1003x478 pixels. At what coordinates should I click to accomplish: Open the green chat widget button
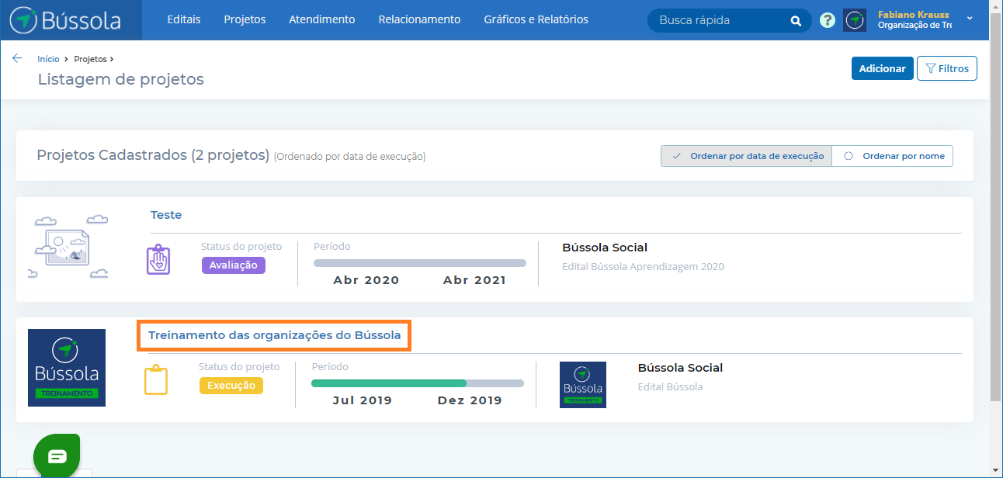57,456
